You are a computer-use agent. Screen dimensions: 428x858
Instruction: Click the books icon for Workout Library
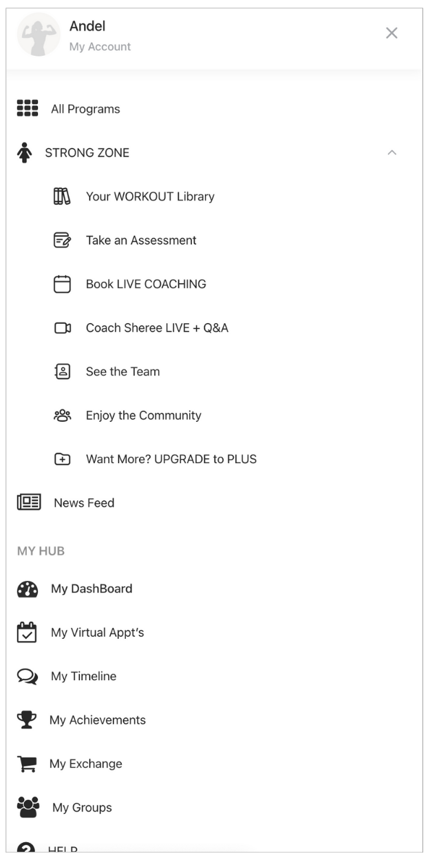coord(62,196)
